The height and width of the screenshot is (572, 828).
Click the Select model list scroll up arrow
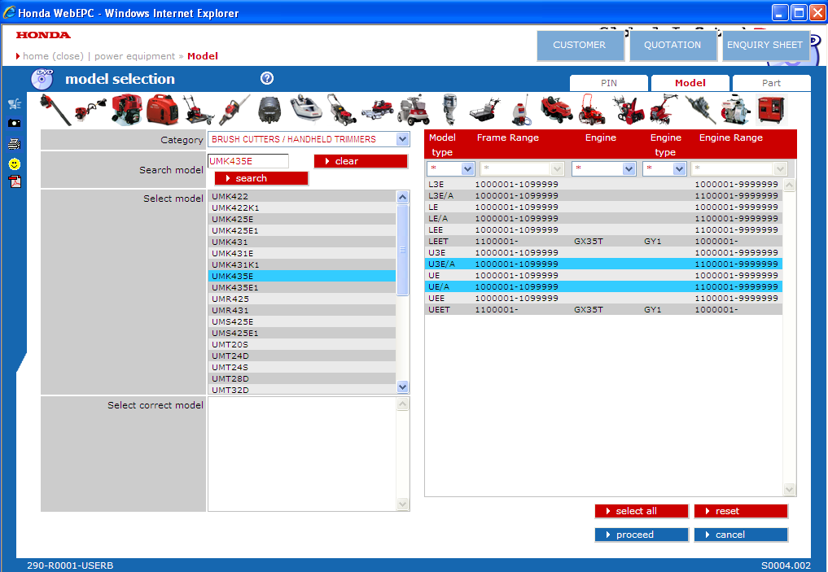pos(402,197)
